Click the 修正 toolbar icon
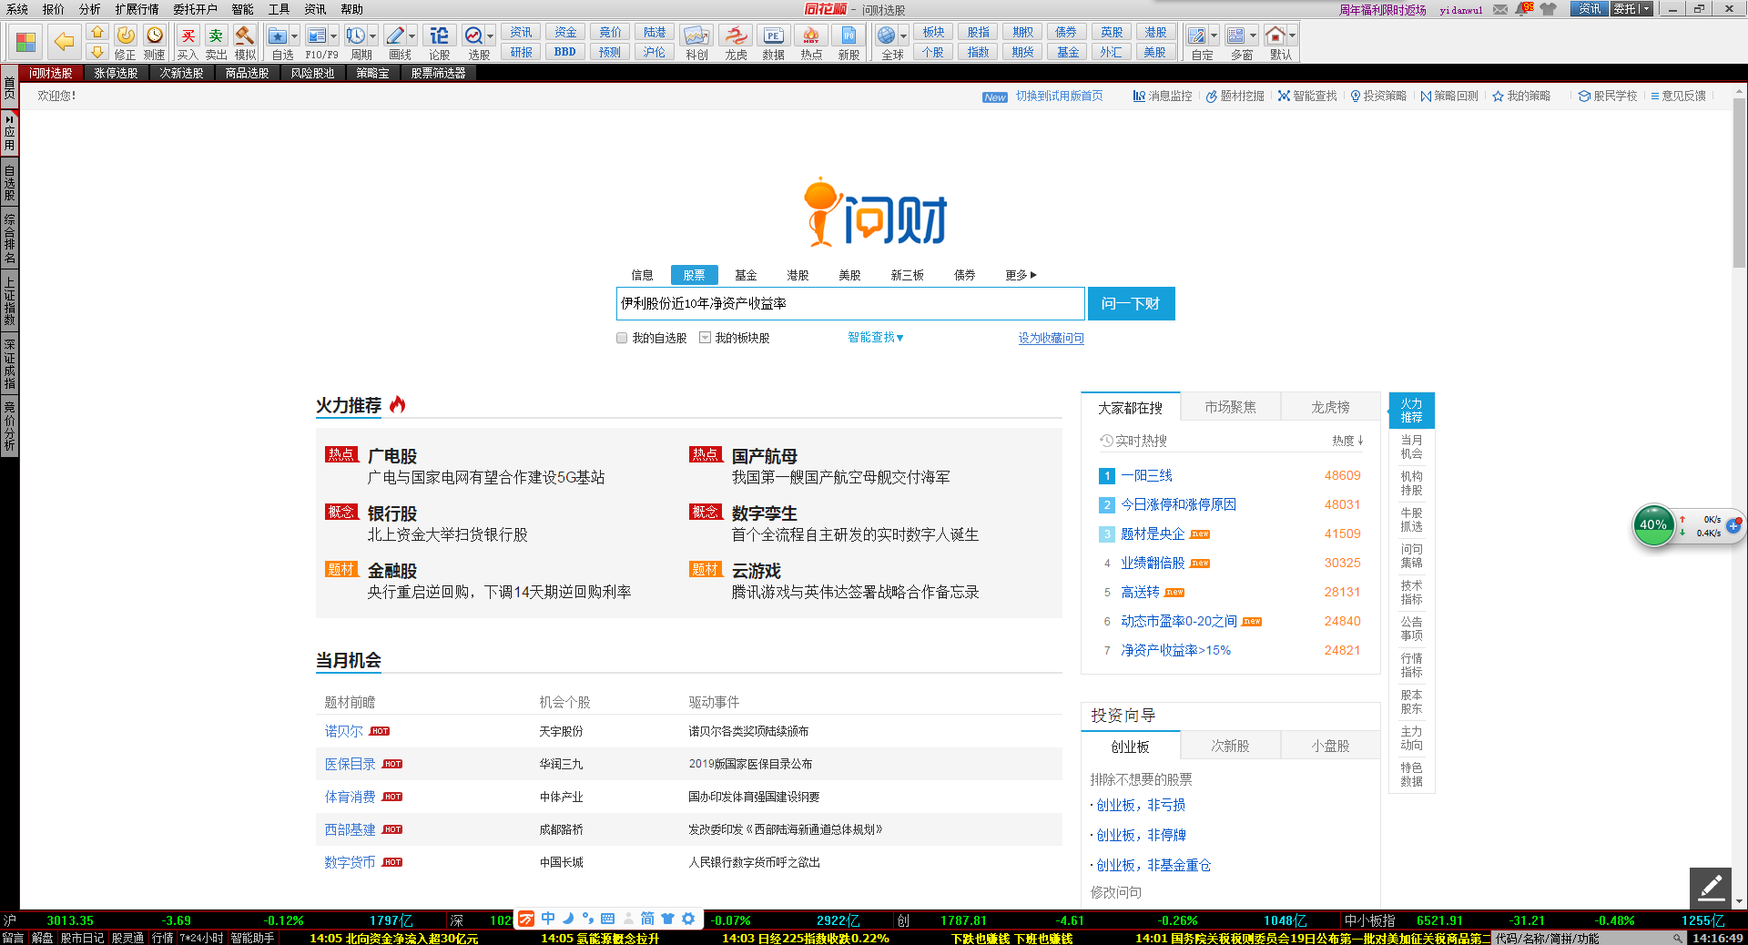Viewport: 1748px width, 945px height. pyautogui.click(x=126, y=36)
